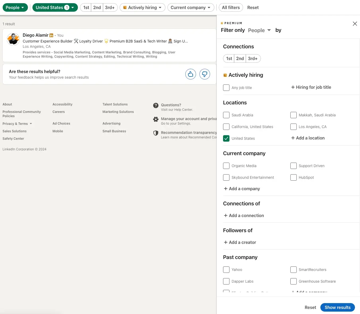The height and width of the screenshot is (314, 360).
Task: Open the Mobile footer link
Action: (58, 131)
